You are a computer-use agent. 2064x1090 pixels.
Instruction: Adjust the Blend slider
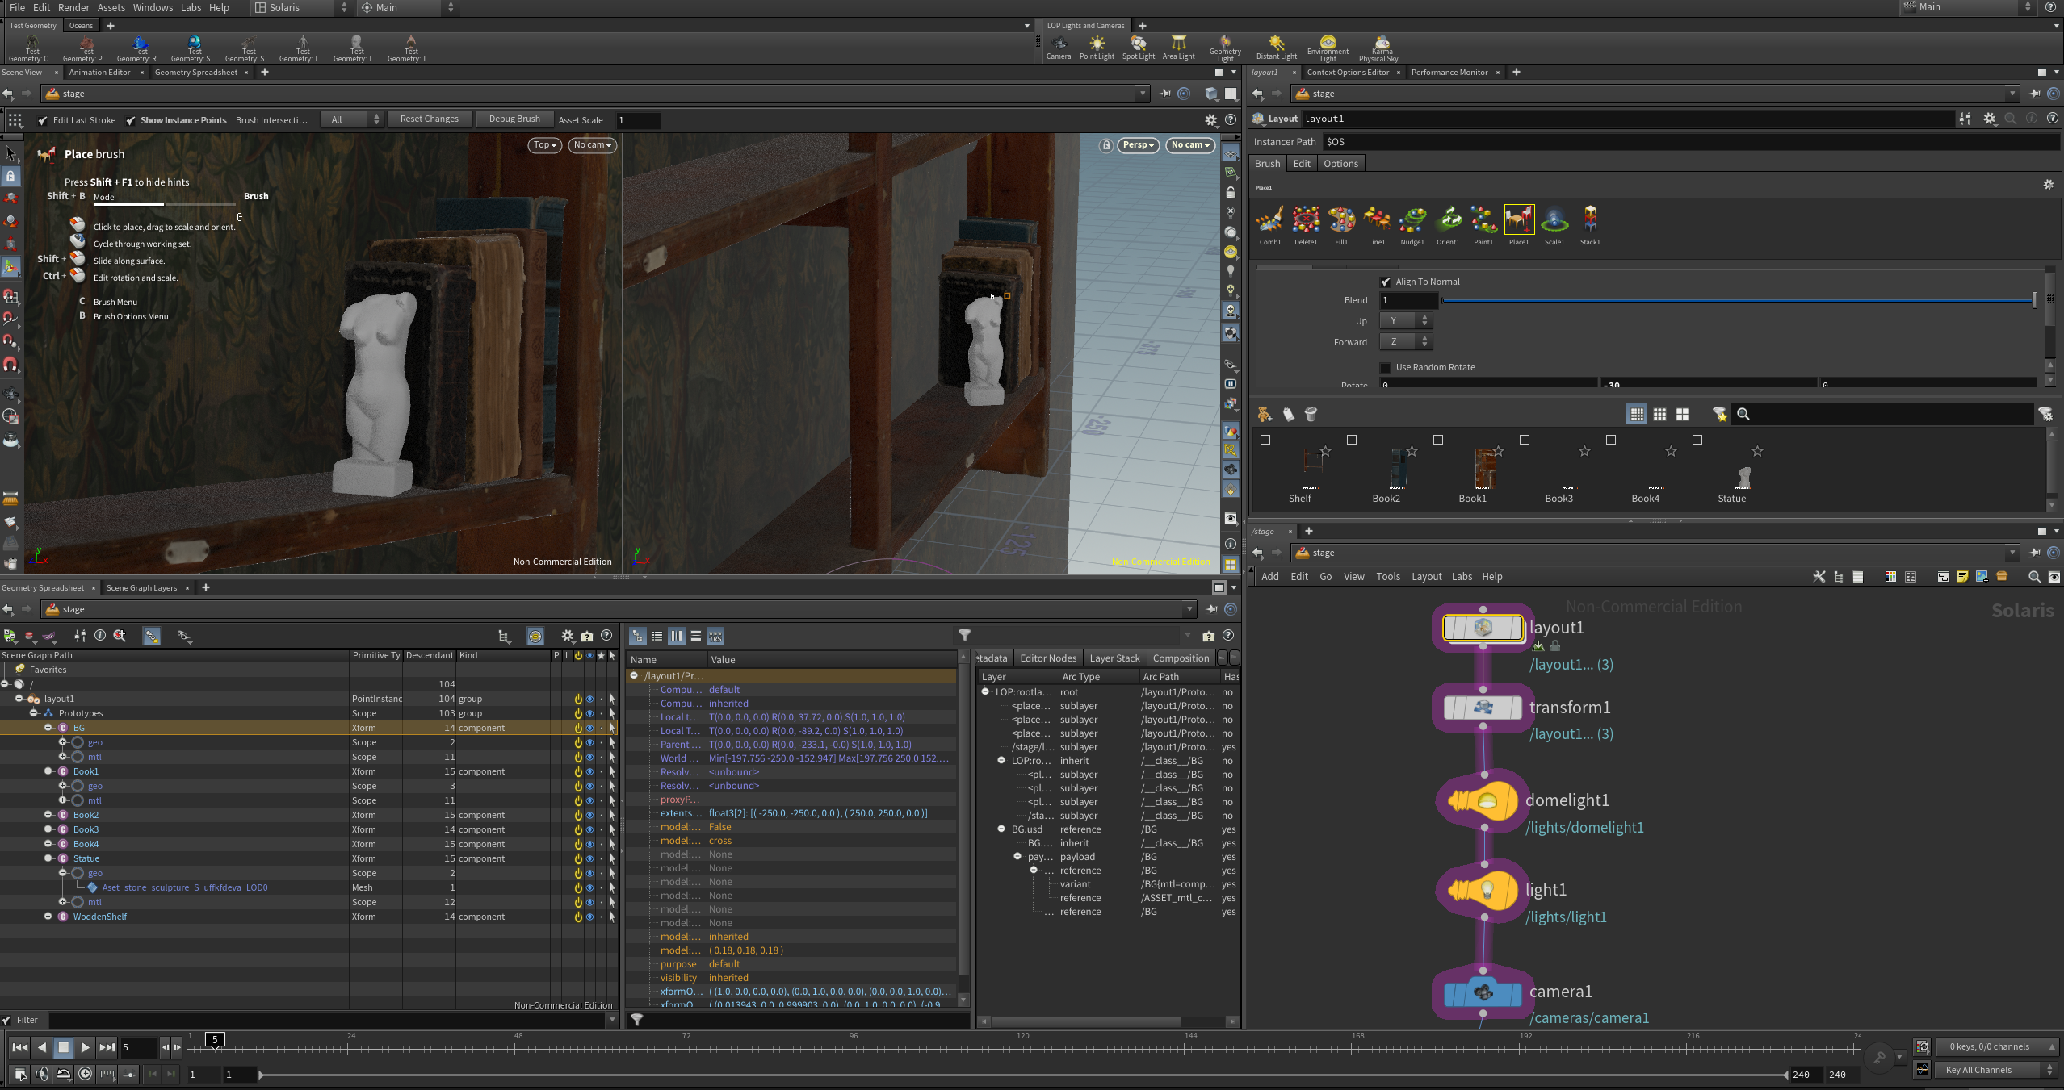click(1738, 300)
